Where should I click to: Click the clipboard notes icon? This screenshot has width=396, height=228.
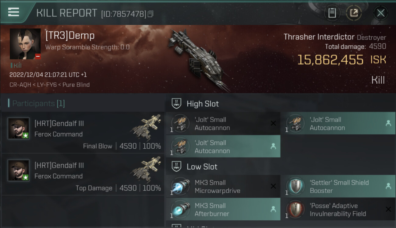(x=332, y=13)
